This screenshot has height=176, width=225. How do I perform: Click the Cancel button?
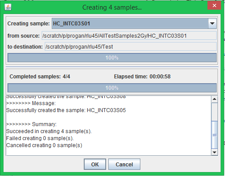(124, 164)
